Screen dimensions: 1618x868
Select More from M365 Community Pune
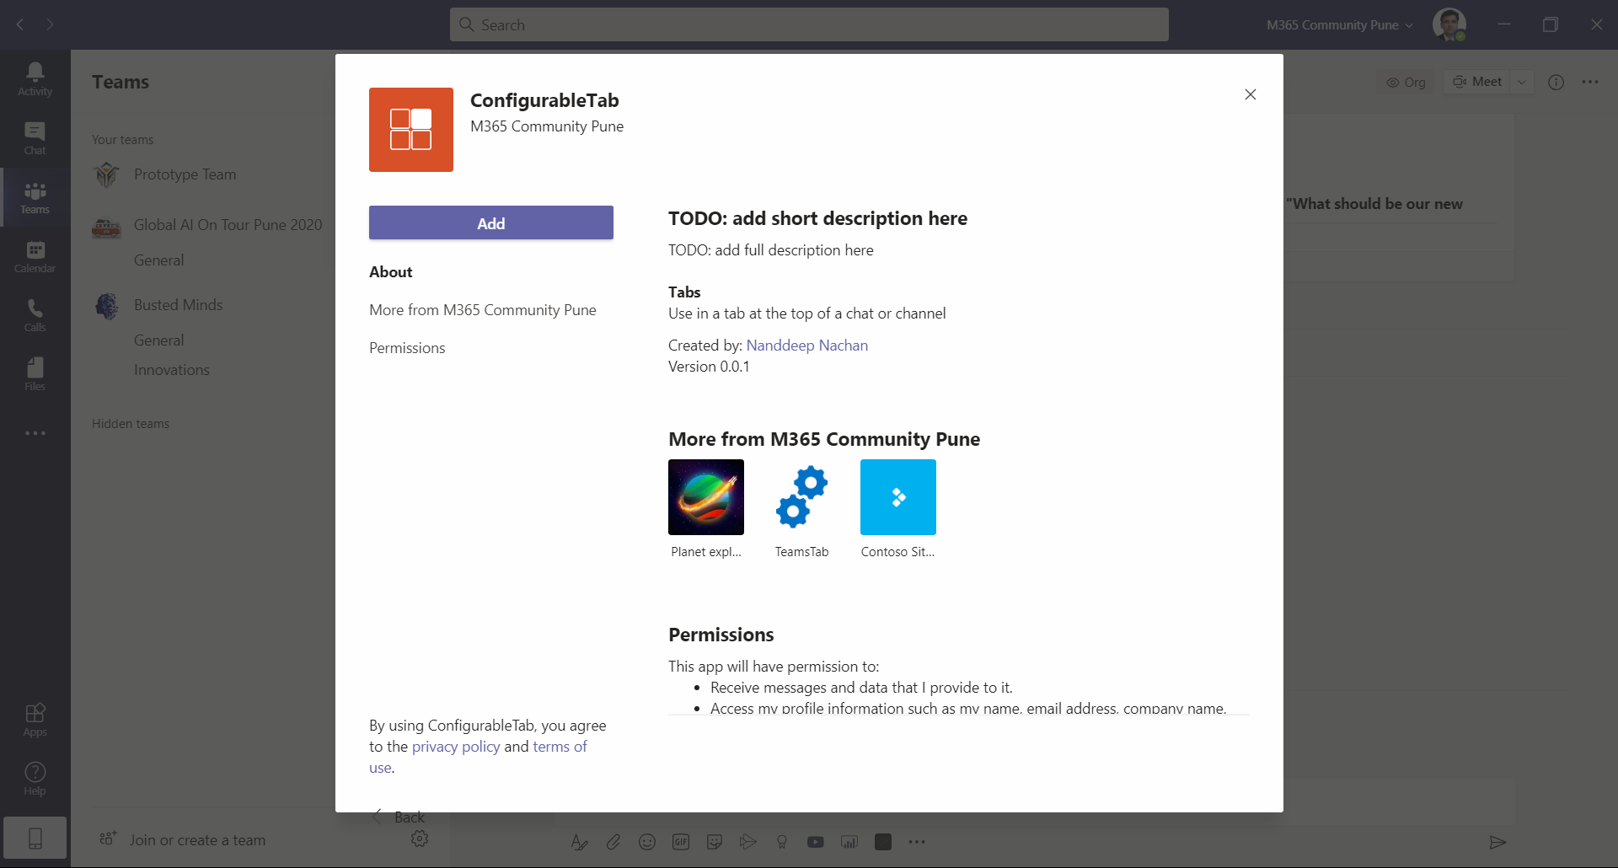[482, 310]
